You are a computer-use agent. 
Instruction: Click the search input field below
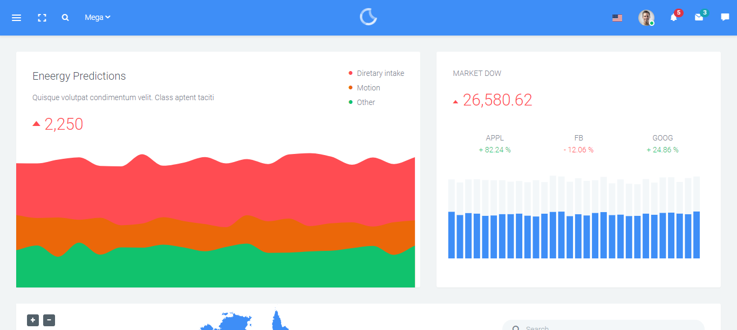604,326
